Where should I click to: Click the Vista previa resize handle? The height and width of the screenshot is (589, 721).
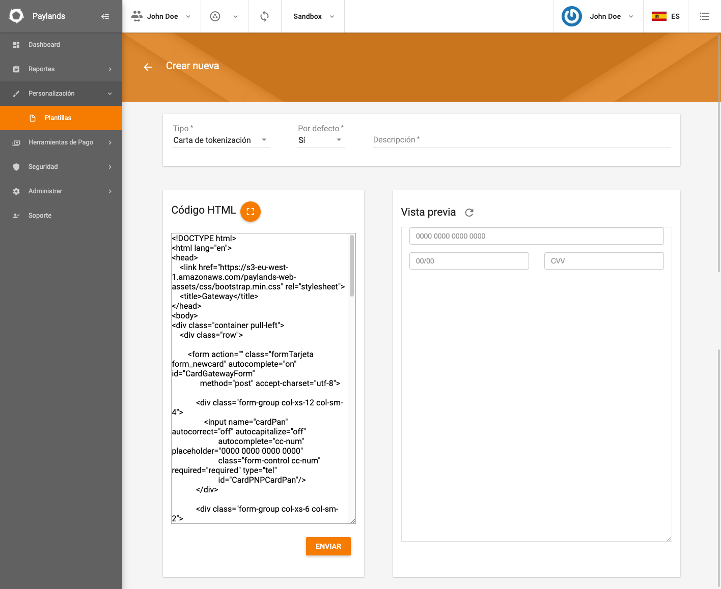[x=669, y=539]
